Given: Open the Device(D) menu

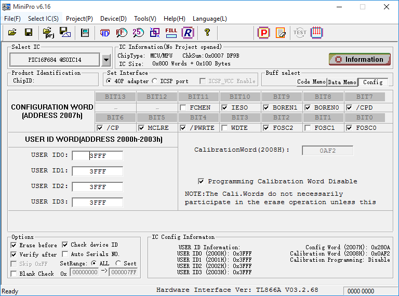Looking at the screenshot, I should [x=113, y=19].
